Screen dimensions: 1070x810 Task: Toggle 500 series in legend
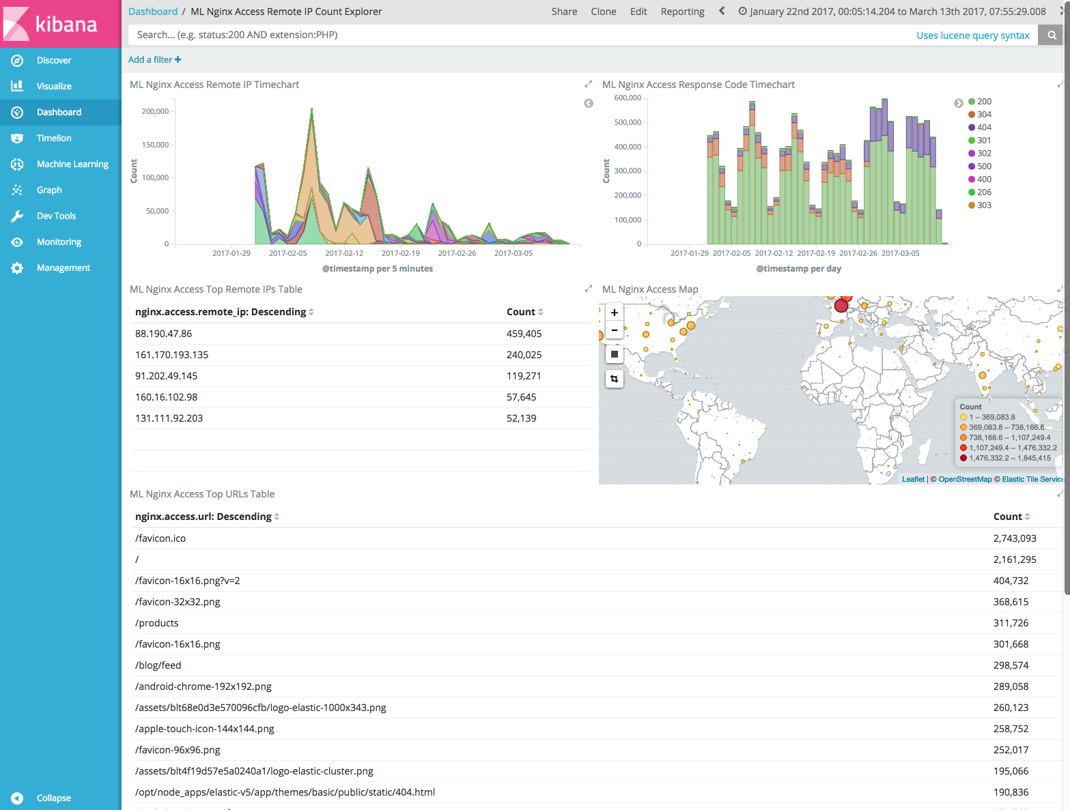[x=980, y=167]
